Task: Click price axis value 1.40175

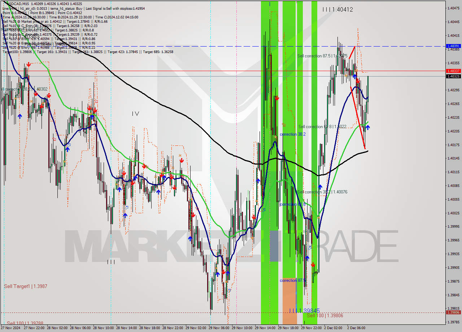Action: 453,145
